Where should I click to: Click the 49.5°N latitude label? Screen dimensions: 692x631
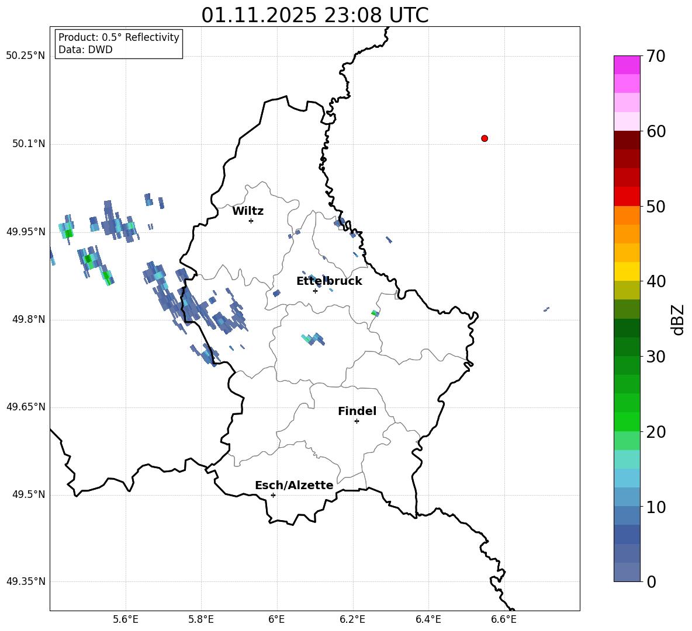(29, 494)
